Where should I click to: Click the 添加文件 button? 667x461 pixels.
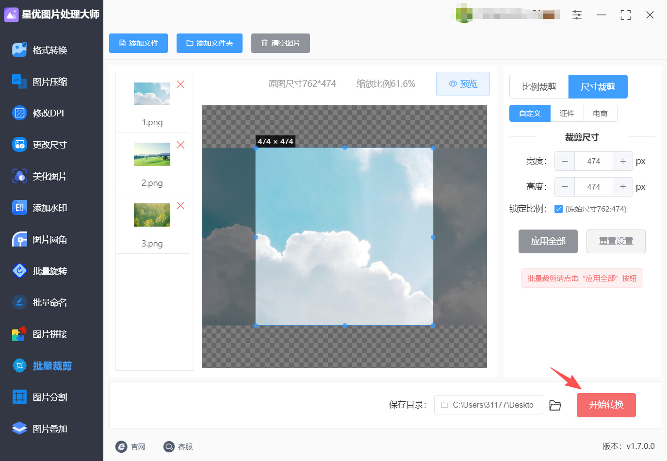tap(138, 43)
